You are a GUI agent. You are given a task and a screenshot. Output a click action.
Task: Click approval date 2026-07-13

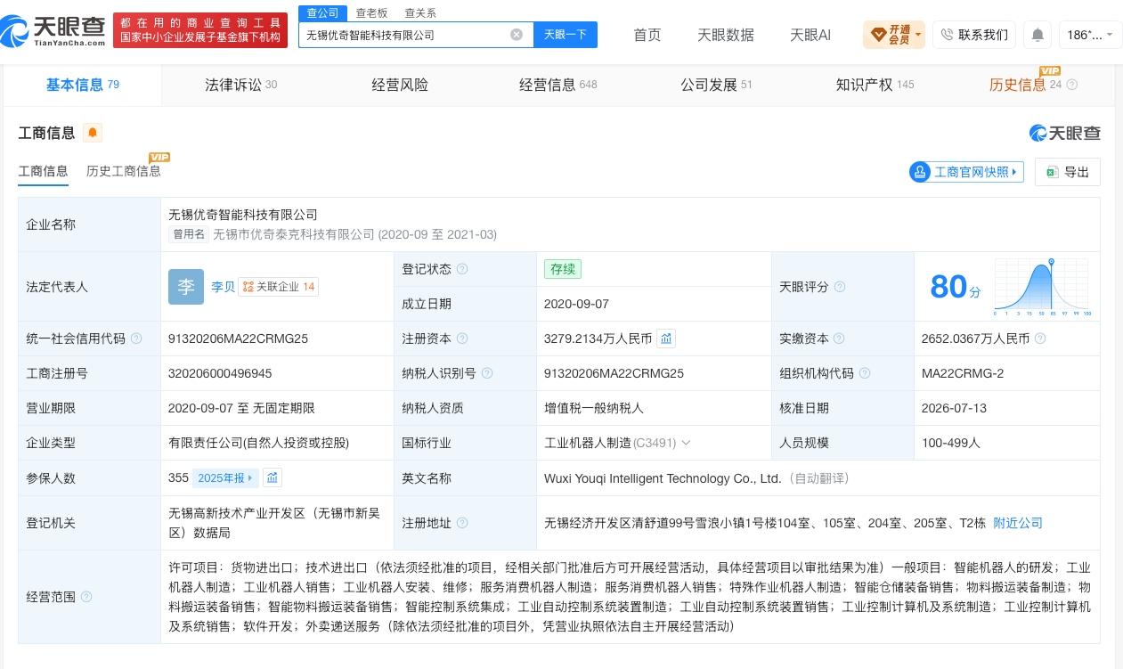coord(955,408)
